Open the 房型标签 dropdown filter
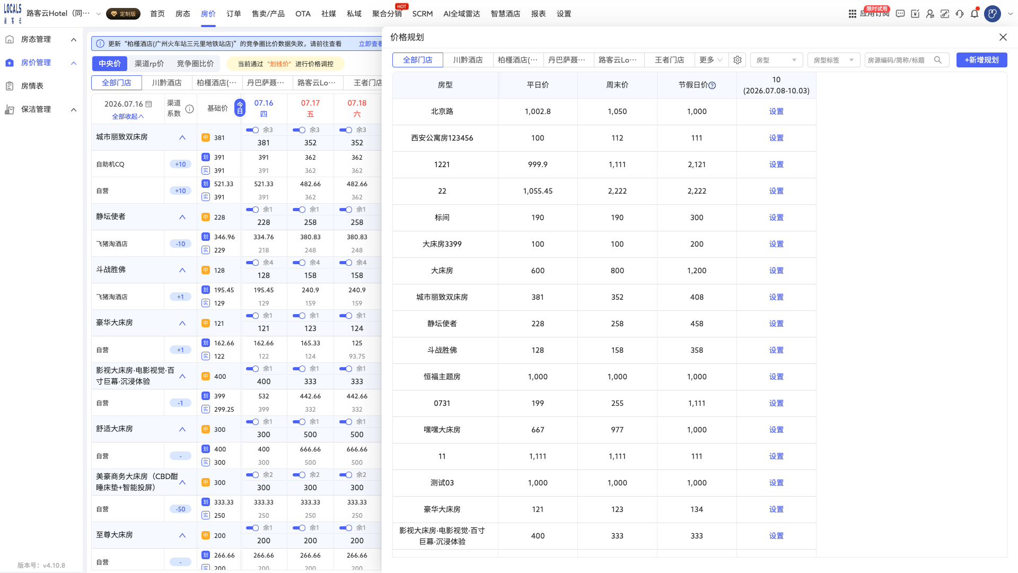This screenshot has width=1018, height=573. (x=834, y=60)
